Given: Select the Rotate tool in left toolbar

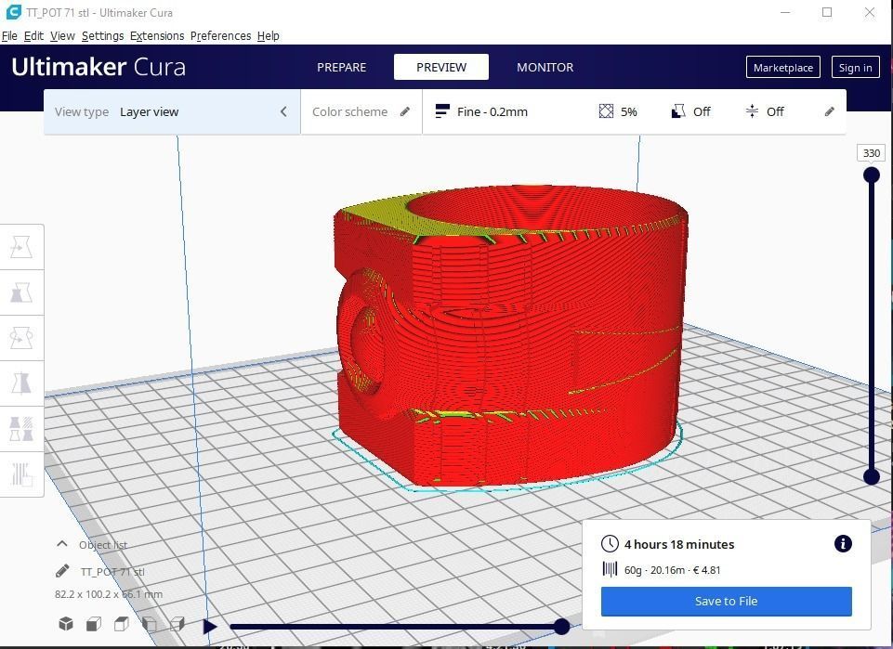Looking at the screenshot, I should pos(21,338).
